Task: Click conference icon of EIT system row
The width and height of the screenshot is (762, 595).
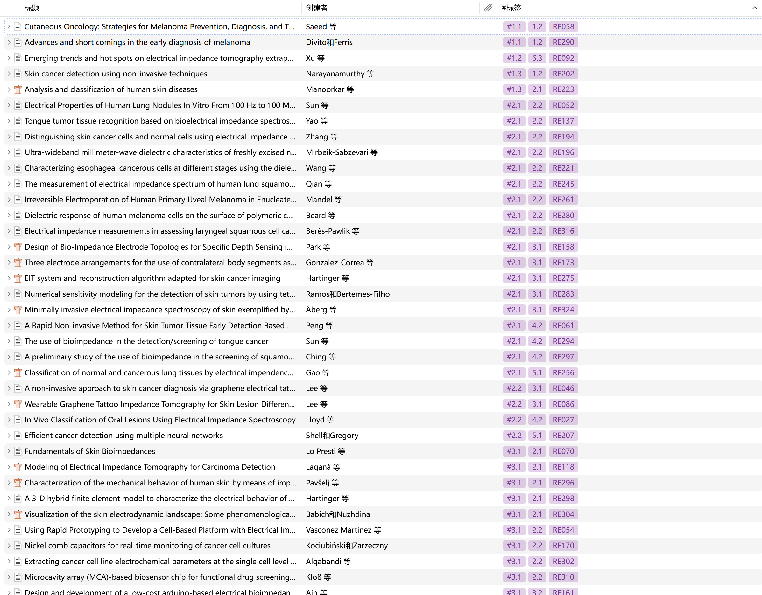Action: click(x=18, y=278)
